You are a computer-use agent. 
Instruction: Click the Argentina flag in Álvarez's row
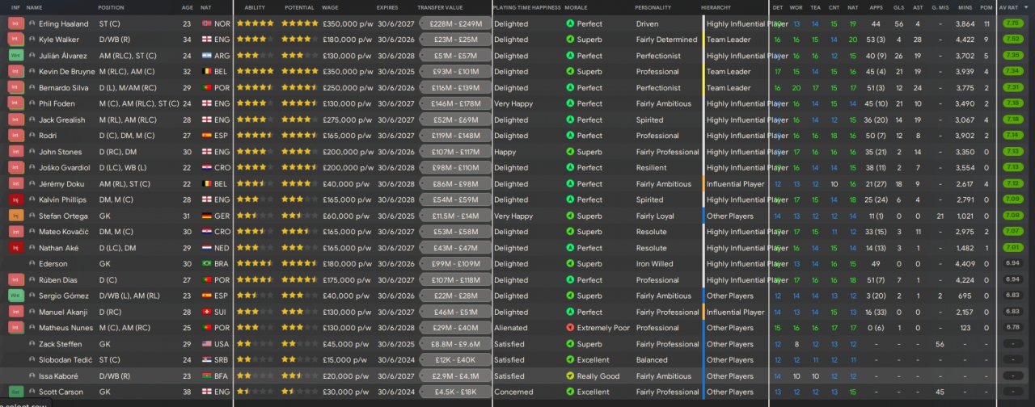206,56
